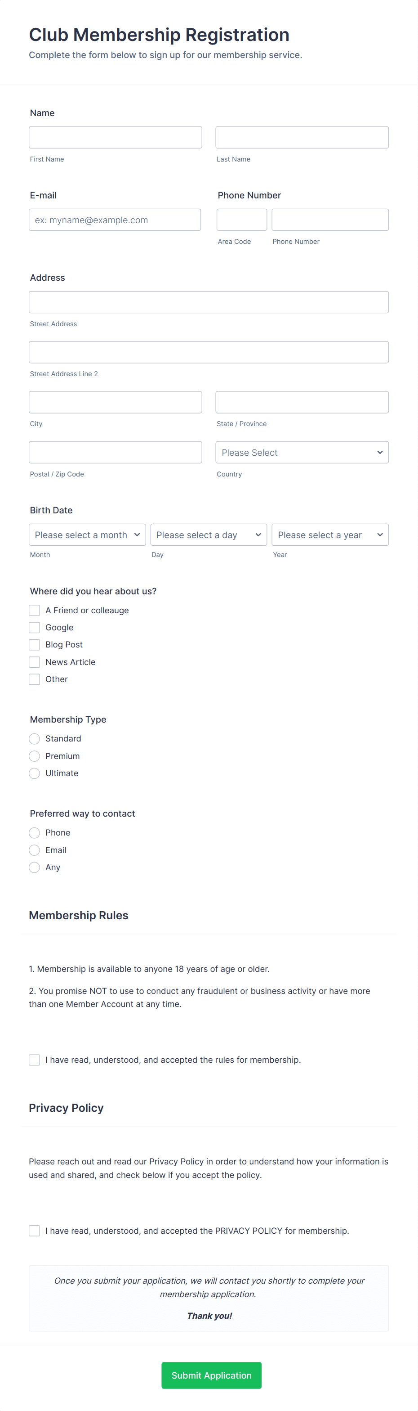Choose Ultimate as membership type
418x1411 pixels.
point(34,773)
